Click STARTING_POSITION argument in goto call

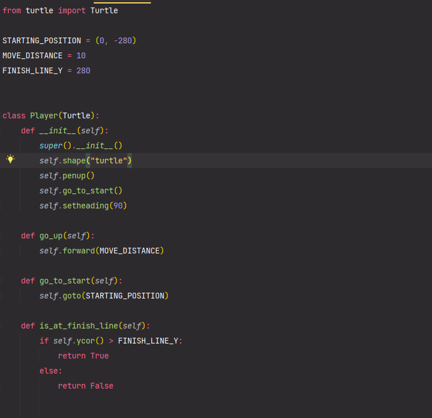pos(125,296)
